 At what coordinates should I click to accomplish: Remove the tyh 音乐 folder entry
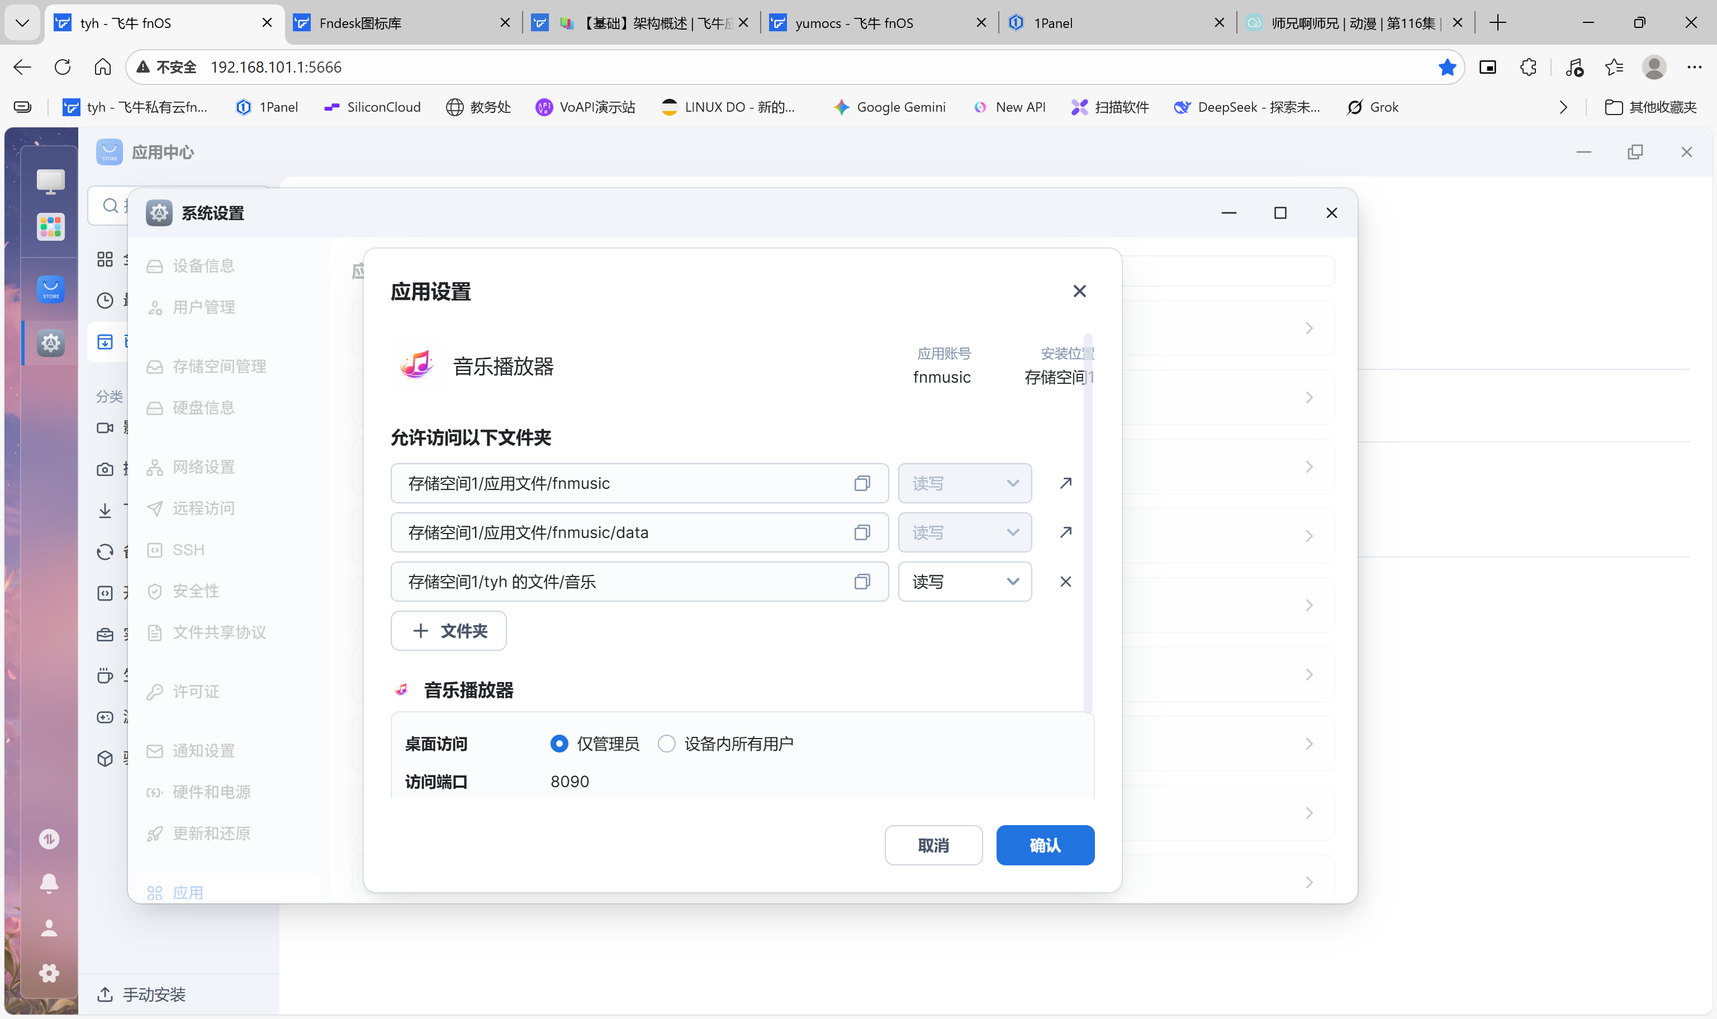coord(1065,582)
